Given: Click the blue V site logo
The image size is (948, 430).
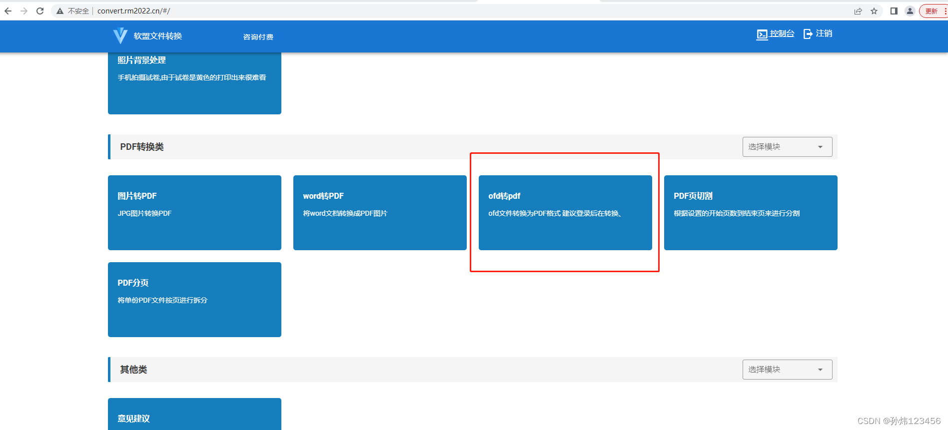Looking at the screenshot, I should point(120,36).
